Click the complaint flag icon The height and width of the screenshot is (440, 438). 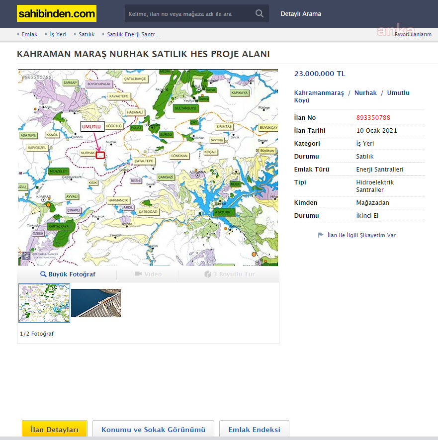[x=321, y=235]
